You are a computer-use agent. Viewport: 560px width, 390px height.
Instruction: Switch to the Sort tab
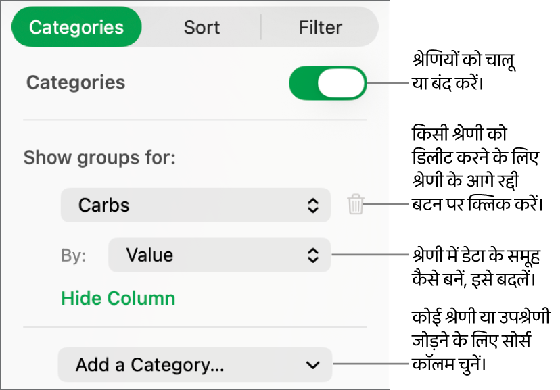pos(202,27)
